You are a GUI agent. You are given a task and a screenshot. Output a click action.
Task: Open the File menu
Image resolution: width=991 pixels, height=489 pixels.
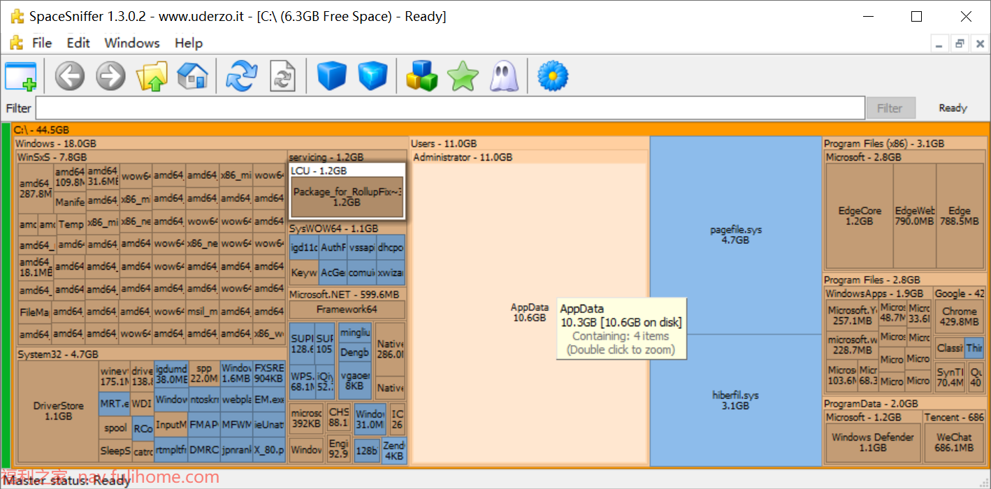(42, 43)
